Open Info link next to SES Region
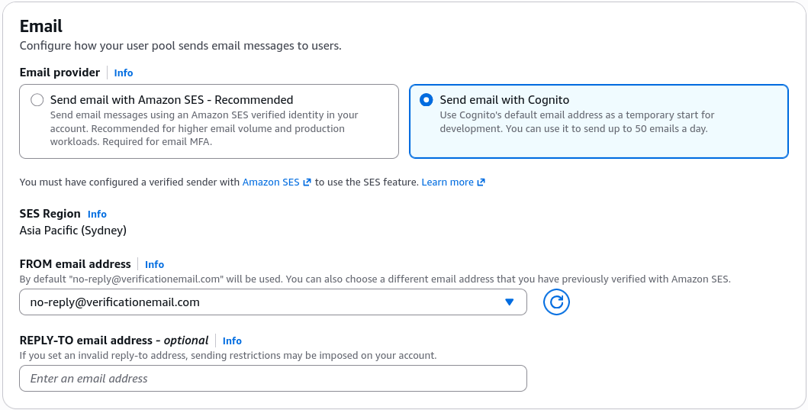Screen dimensions: 808x410 (97, 214)
